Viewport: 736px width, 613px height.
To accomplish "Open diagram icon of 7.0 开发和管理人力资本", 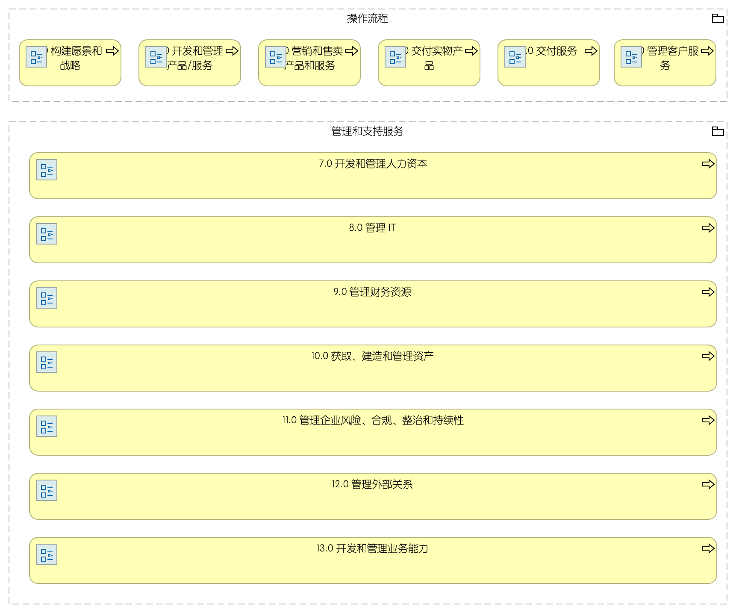I will 47,170.
